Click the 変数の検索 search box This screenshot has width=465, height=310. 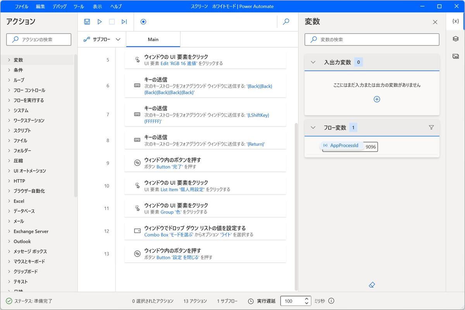tap(372, 40)
